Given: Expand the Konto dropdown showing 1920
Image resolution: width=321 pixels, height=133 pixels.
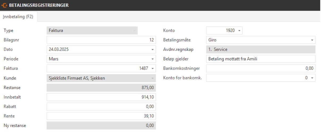Looking at the screenshot, I should point(239,31).
